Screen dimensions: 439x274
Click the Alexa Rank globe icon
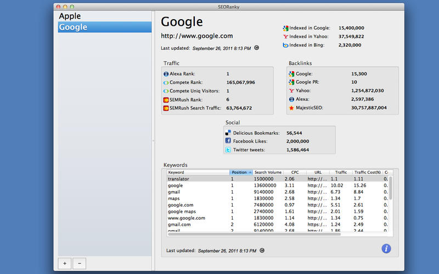tap(166, 73)
